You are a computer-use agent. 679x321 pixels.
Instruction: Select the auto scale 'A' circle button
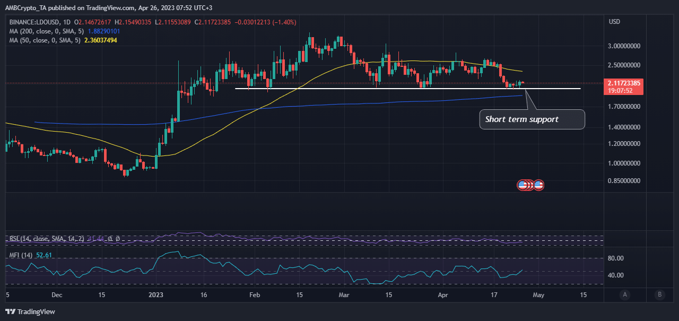click(625, 294)
